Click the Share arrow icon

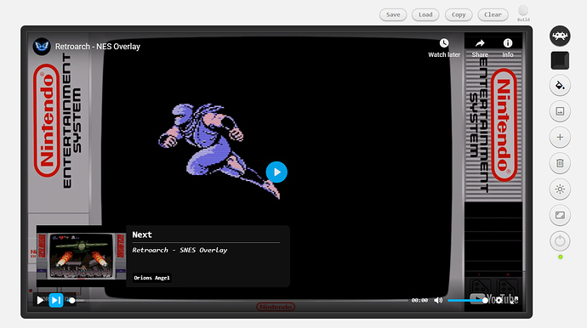pos(480,43)
